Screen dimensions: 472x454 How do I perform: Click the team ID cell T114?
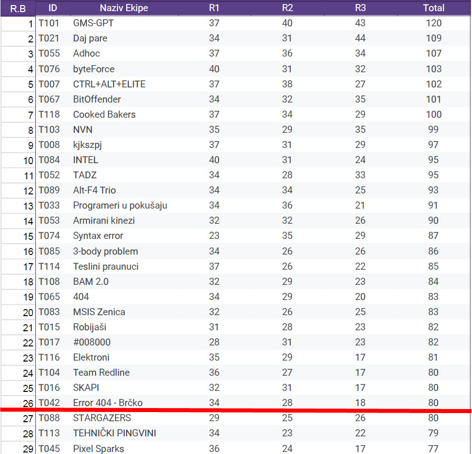(49, 266)
